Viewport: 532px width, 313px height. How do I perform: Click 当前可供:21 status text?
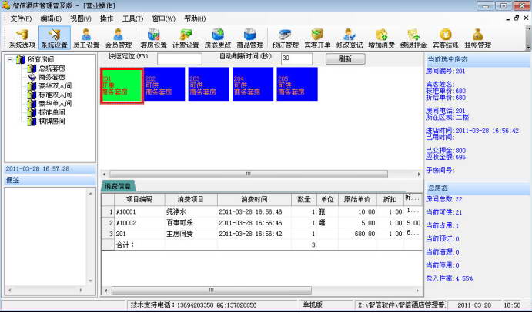443,212
